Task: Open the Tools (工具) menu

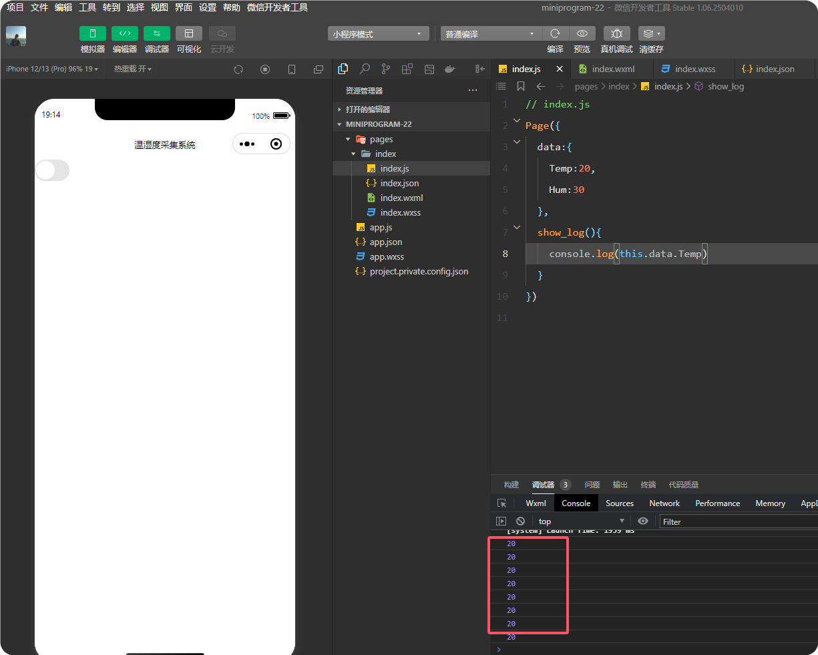Action: click(x=87, y=7)
